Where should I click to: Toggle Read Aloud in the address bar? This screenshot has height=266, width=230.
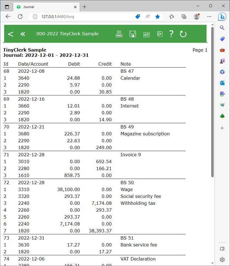coord(148,17)
